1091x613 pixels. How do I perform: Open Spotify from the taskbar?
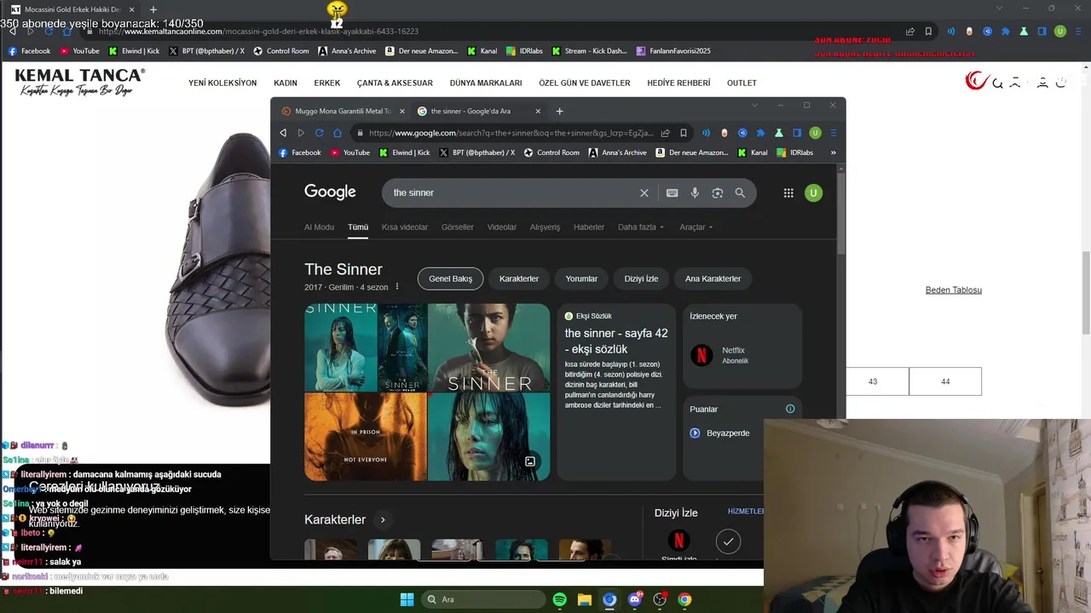(x=559, y=599)
